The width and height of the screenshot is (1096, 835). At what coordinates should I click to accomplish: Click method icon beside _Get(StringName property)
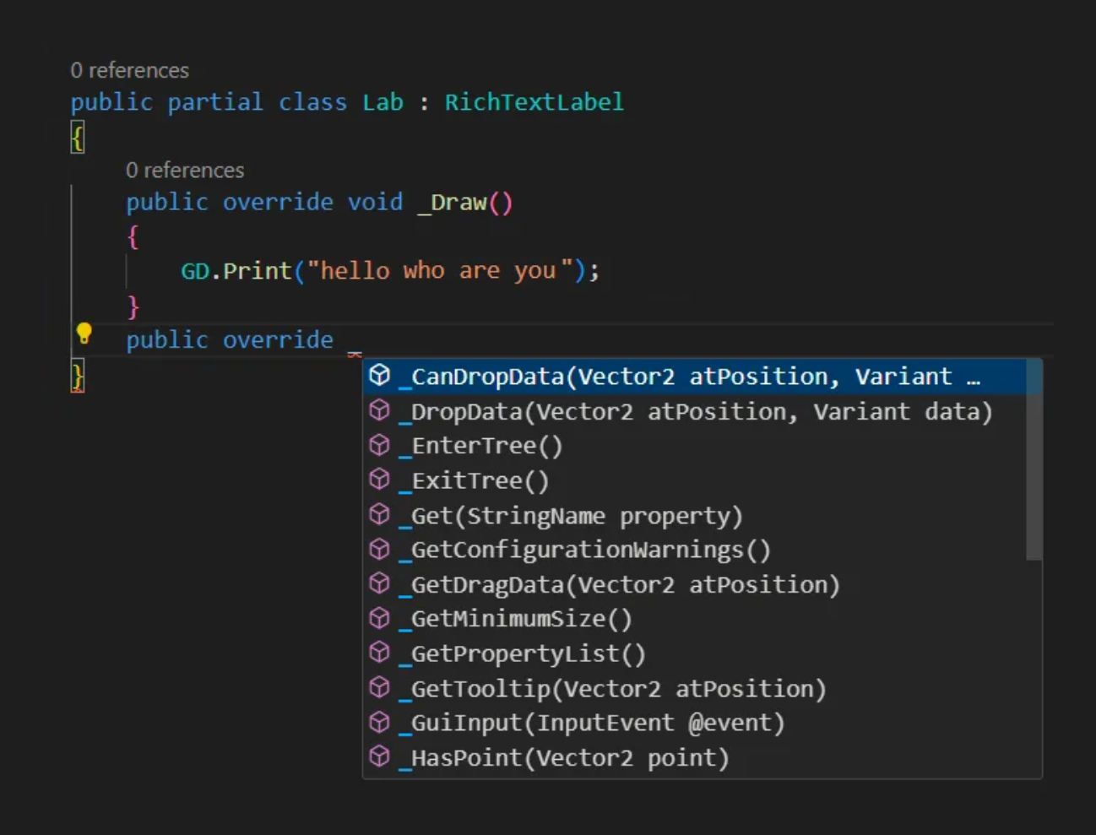pos(380,514)
